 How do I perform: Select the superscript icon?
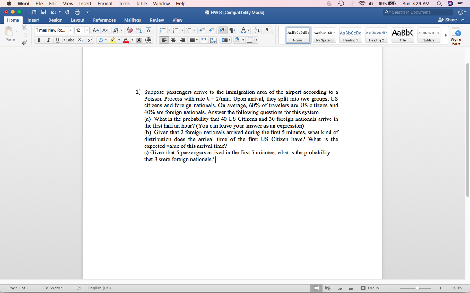click(x=90, y=40)
